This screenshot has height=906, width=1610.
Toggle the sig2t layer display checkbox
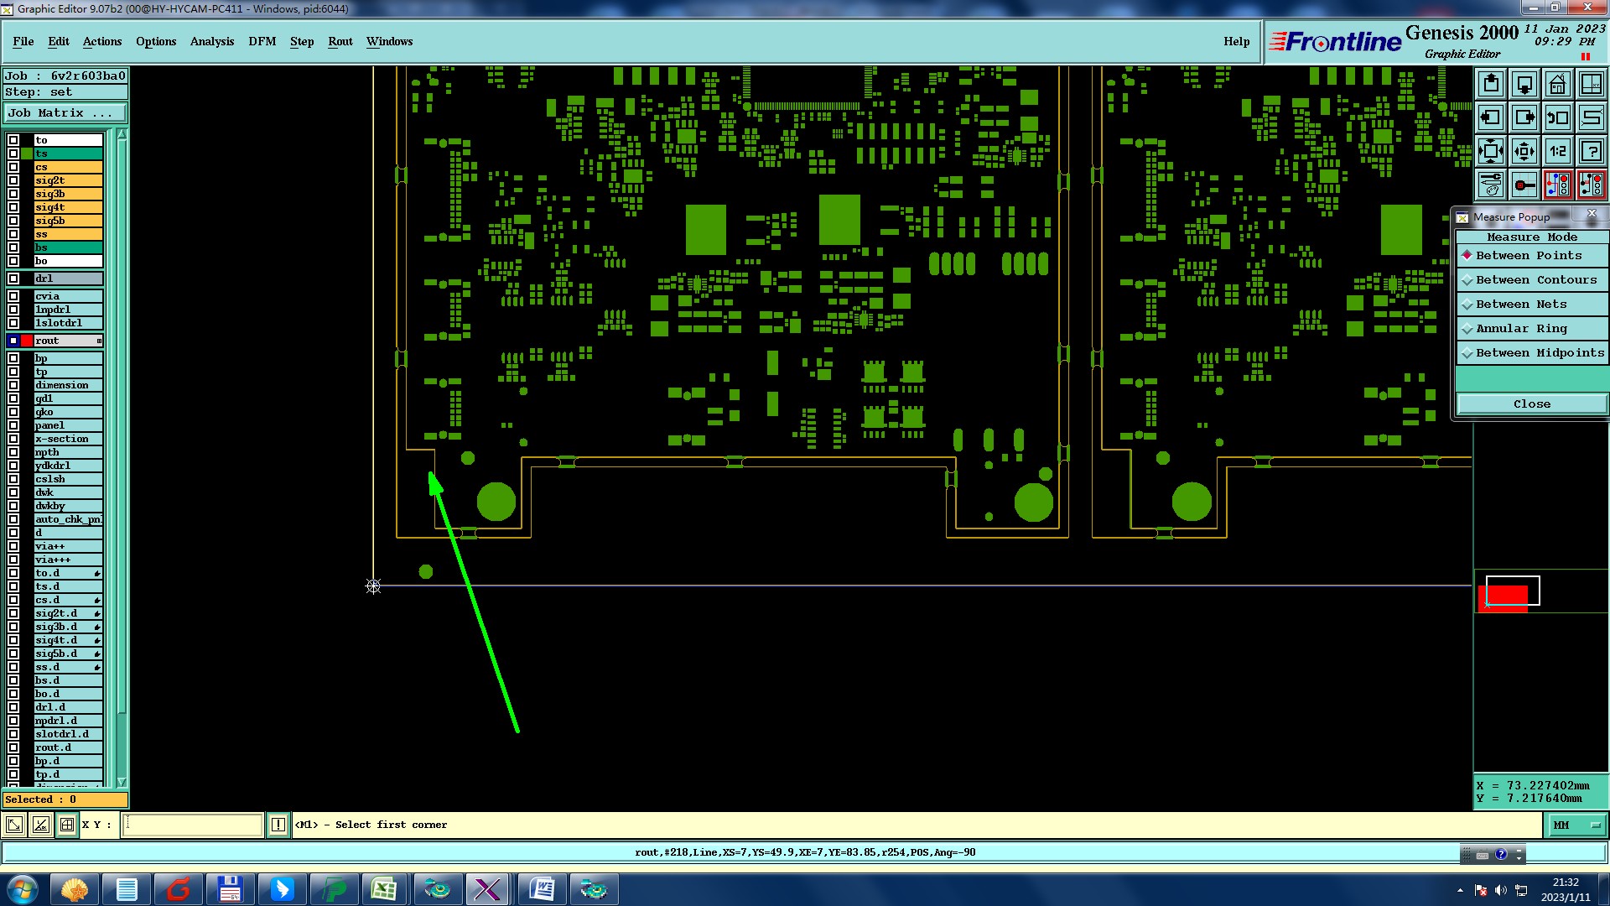(13, 180)
